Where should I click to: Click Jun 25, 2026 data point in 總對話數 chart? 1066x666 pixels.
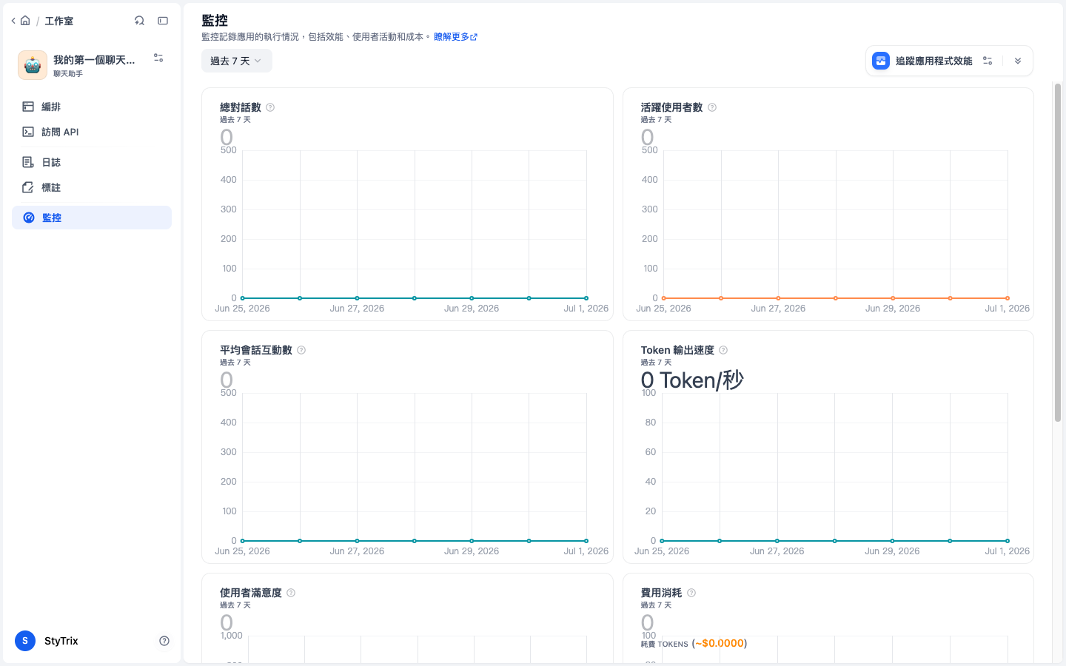242,298
